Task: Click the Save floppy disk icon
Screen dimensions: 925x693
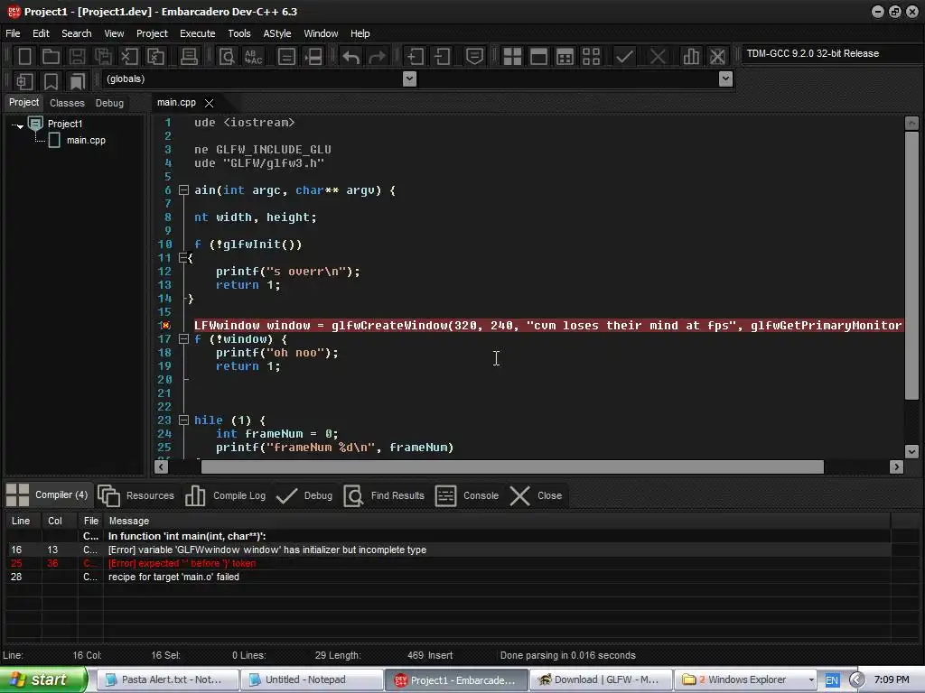Action: 77,57
